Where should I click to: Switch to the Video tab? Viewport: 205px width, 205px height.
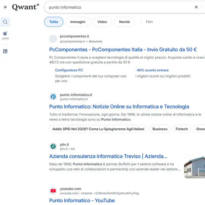(102, 22)
